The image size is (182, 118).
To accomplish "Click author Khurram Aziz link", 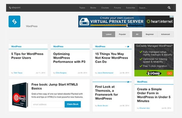I will pos(144,108).
